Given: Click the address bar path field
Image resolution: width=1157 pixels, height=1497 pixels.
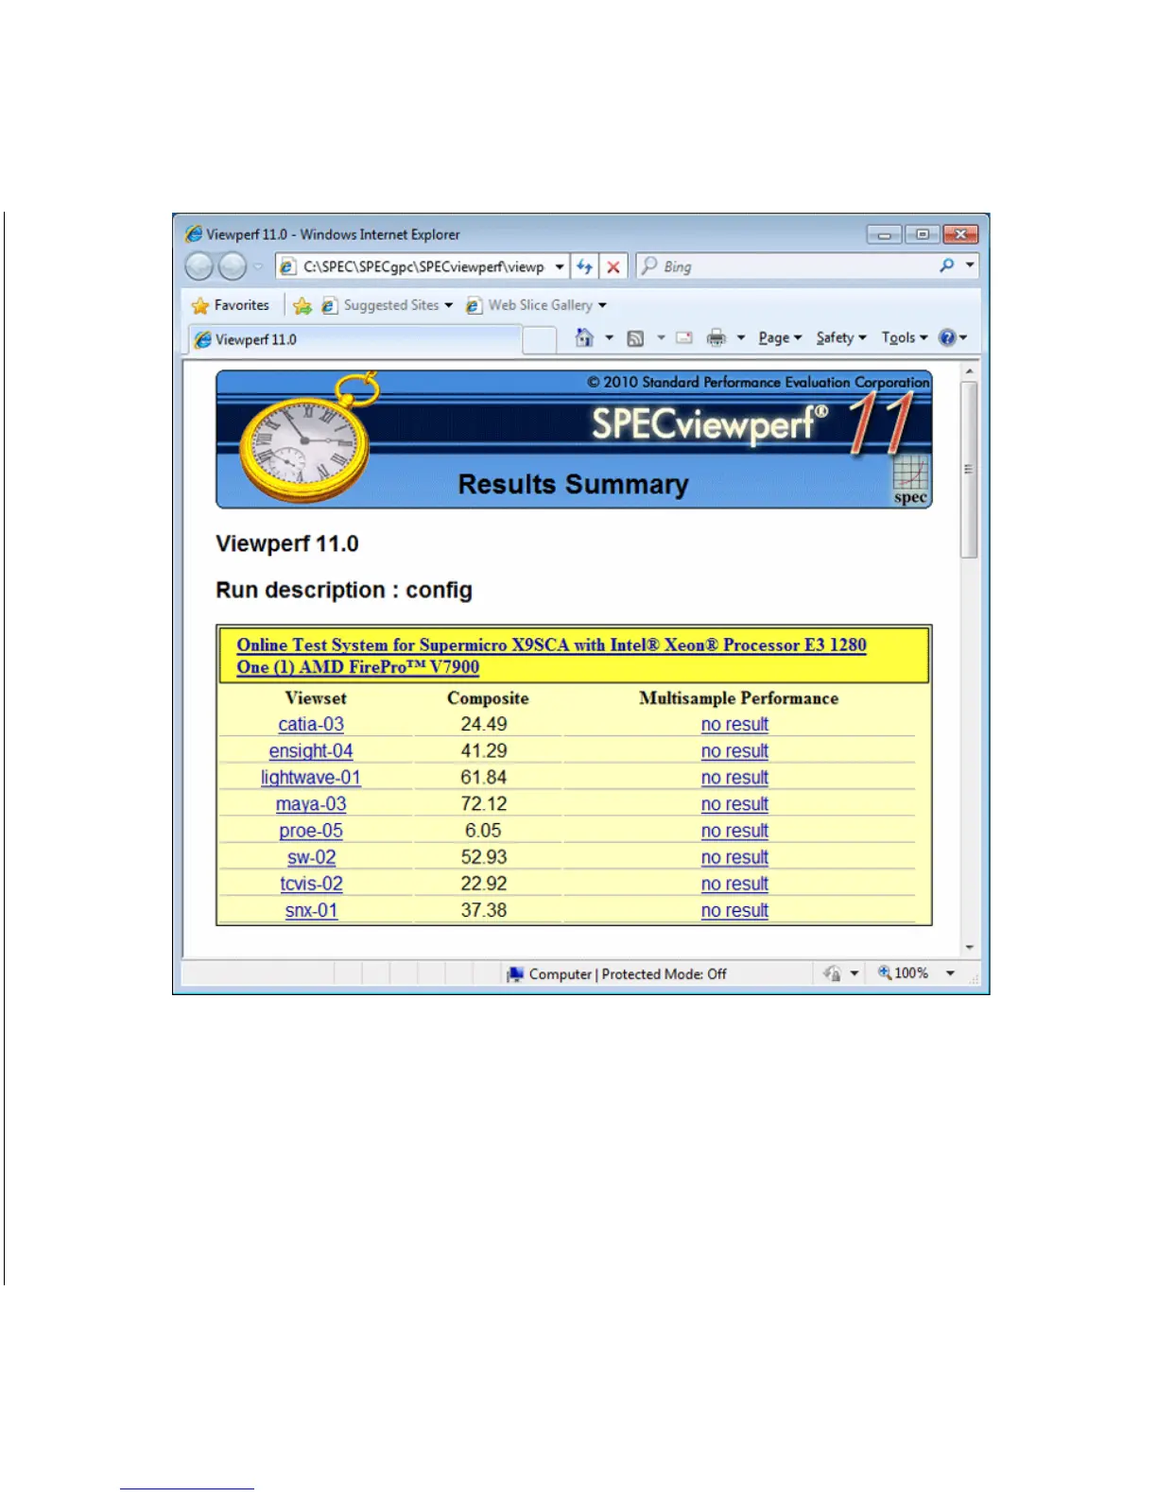Looking at the screenshot, I should click(423, 267).
